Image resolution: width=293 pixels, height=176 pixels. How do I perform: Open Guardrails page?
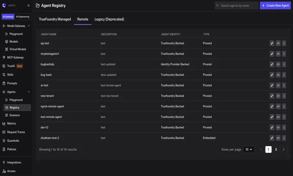coord(13,141)
